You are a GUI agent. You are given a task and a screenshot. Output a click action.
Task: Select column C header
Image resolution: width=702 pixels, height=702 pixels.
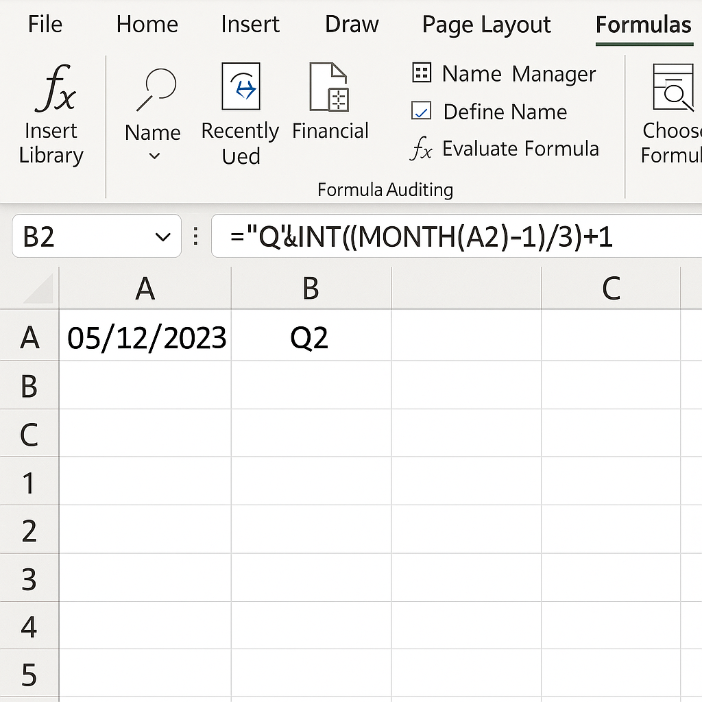click(610, 289)
